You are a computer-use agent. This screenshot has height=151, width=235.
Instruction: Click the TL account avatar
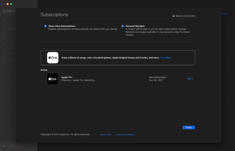[5, 146]
